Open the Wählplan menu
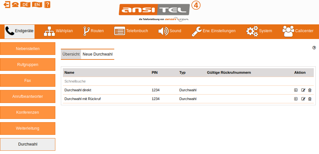This screenshot has height=154, width=319. (x=59, y=31)
